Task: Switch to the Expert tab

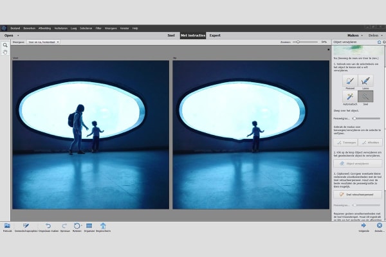Action: [x=215, y=35]
